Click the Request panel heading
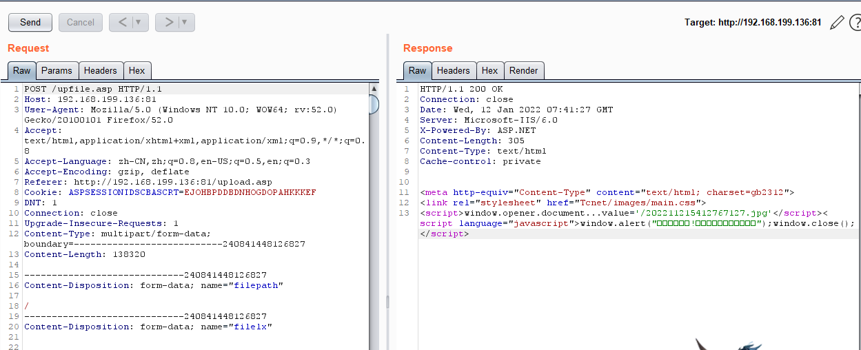The height and width of the screenshot is (350, 861). point(28,48)
